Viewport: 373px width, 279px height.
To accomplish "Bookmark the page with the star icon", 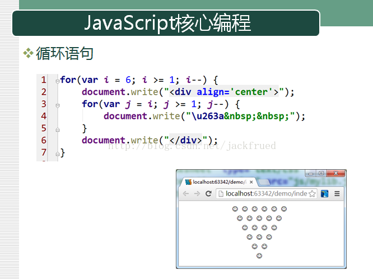I will coord(312,194).
